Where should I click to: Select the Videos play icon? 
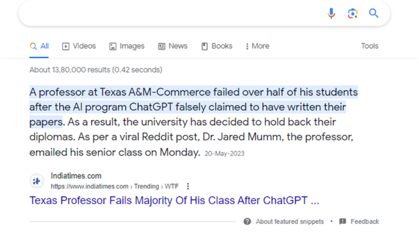coord(66,46)
